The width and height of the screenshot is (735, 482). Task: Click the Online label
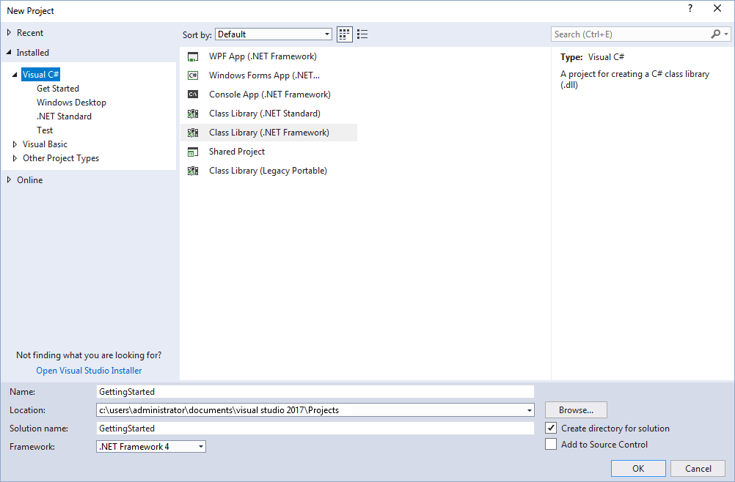(29, 179)
